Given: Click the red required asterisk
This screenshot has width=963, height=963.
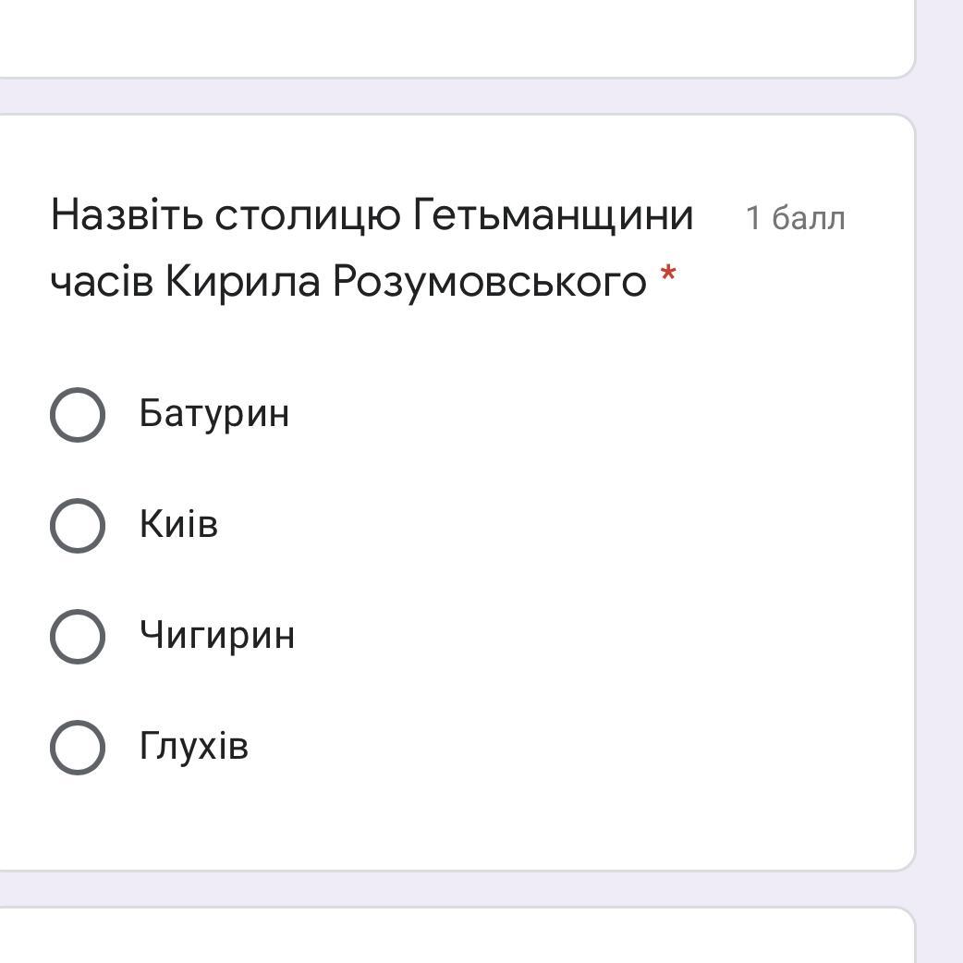Looking at the screenshot, I should [x=668, y=275].
